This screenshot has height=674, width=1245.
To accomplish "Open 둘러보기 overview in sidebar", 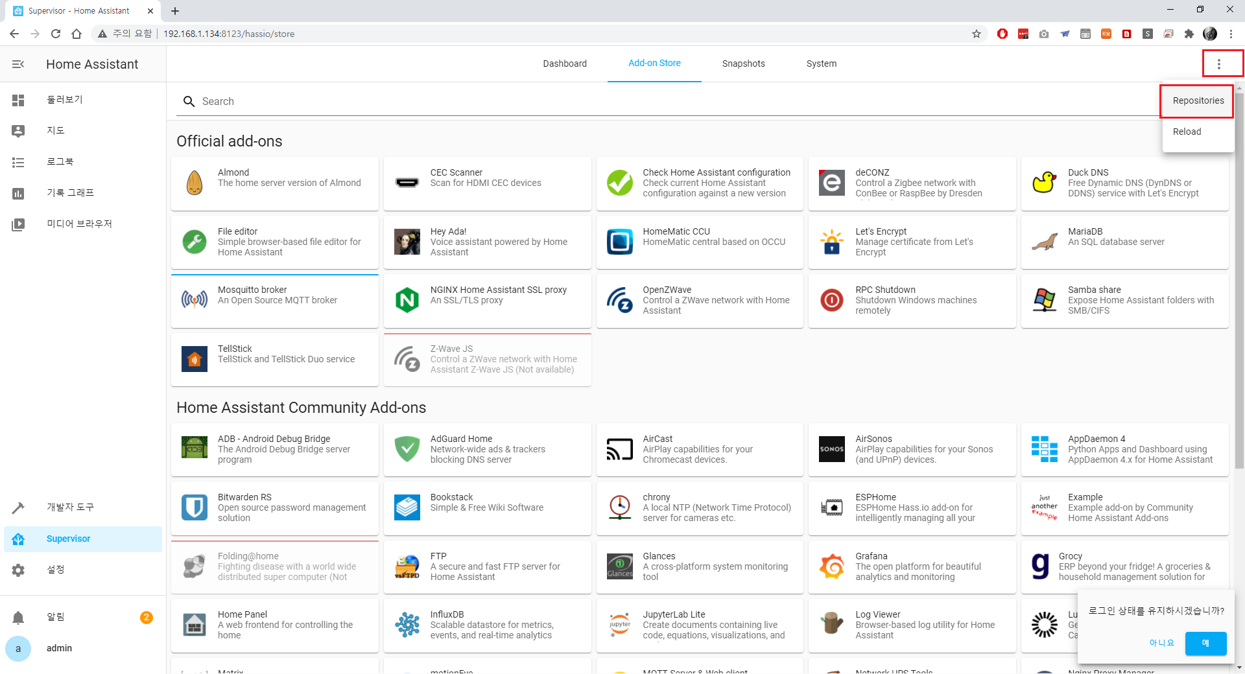I will pos(83,100).
